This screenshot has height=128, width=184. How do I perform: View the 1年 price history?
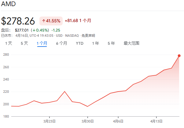96,43
